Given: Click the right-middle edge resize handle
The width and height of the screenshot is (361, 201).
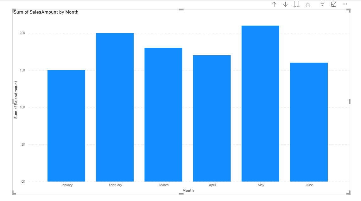Looking at the screenshot, I should 350,101.
